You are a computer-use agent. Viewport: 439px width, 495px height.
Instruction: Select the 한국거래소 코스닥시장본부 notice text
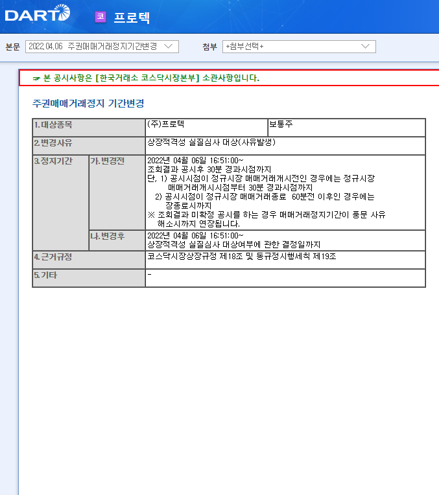click(150, 78)
